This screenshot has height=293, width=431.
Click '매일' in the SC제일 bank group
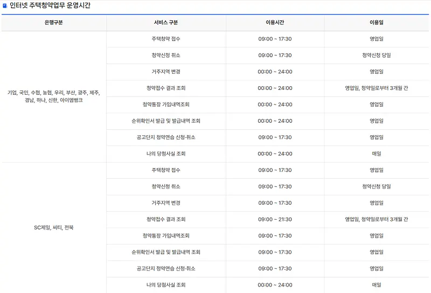[376, 285]
